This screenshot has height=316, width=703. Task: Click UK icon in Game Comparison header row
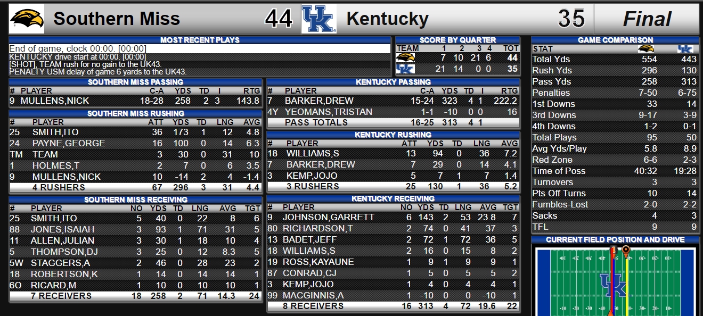pos(685,48)
